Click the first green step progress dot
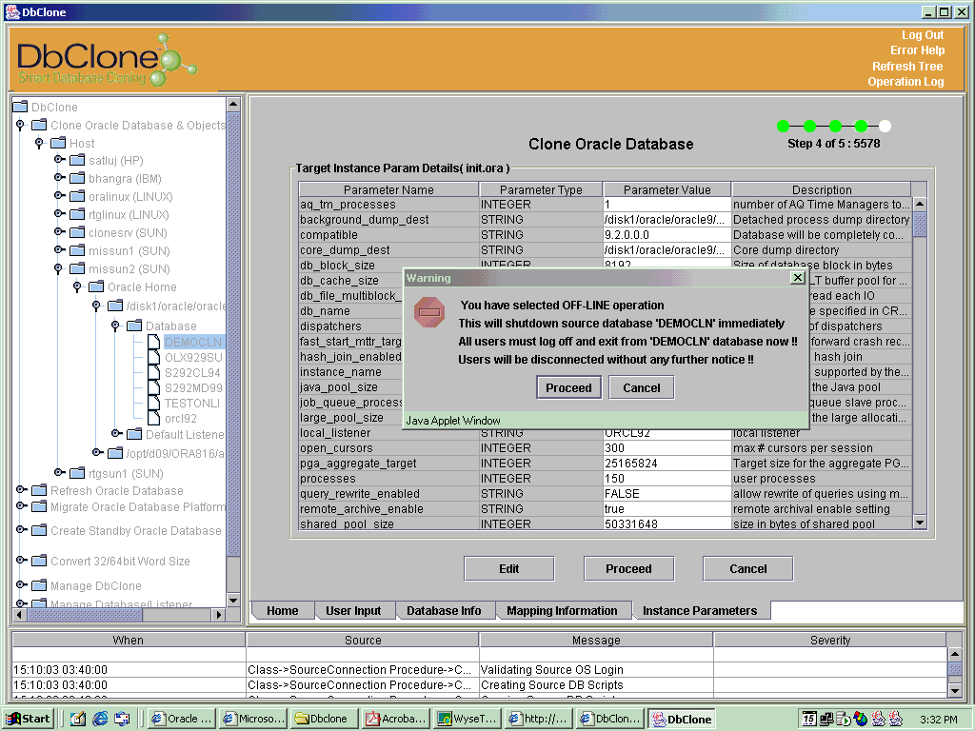This screenshot has height=731, width=975. pyautogui.click(x=783, y=127)
